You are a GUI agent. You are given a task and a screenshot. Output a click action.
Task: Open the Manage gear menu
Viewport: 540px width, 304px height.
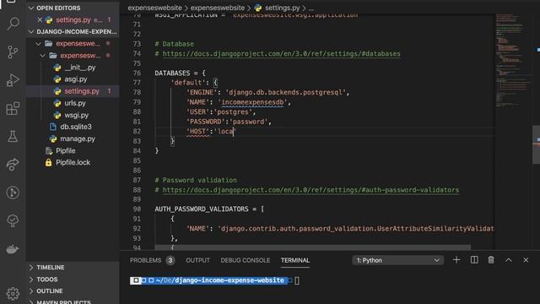[x=13, y=294]
